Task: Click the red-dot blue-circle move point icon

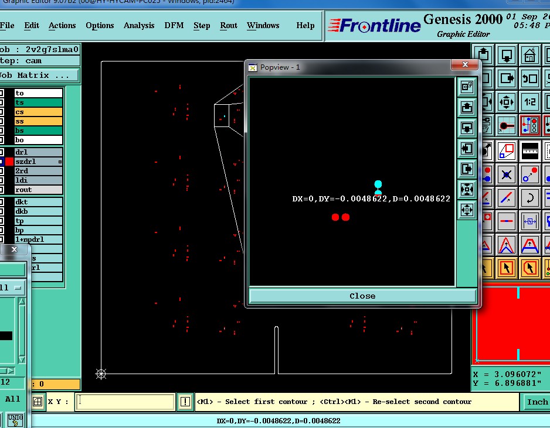Action: [x=529, y=174]
